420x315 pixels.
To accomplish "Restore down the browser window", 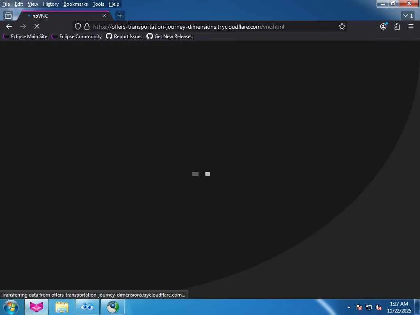I will tap(393, 4).
